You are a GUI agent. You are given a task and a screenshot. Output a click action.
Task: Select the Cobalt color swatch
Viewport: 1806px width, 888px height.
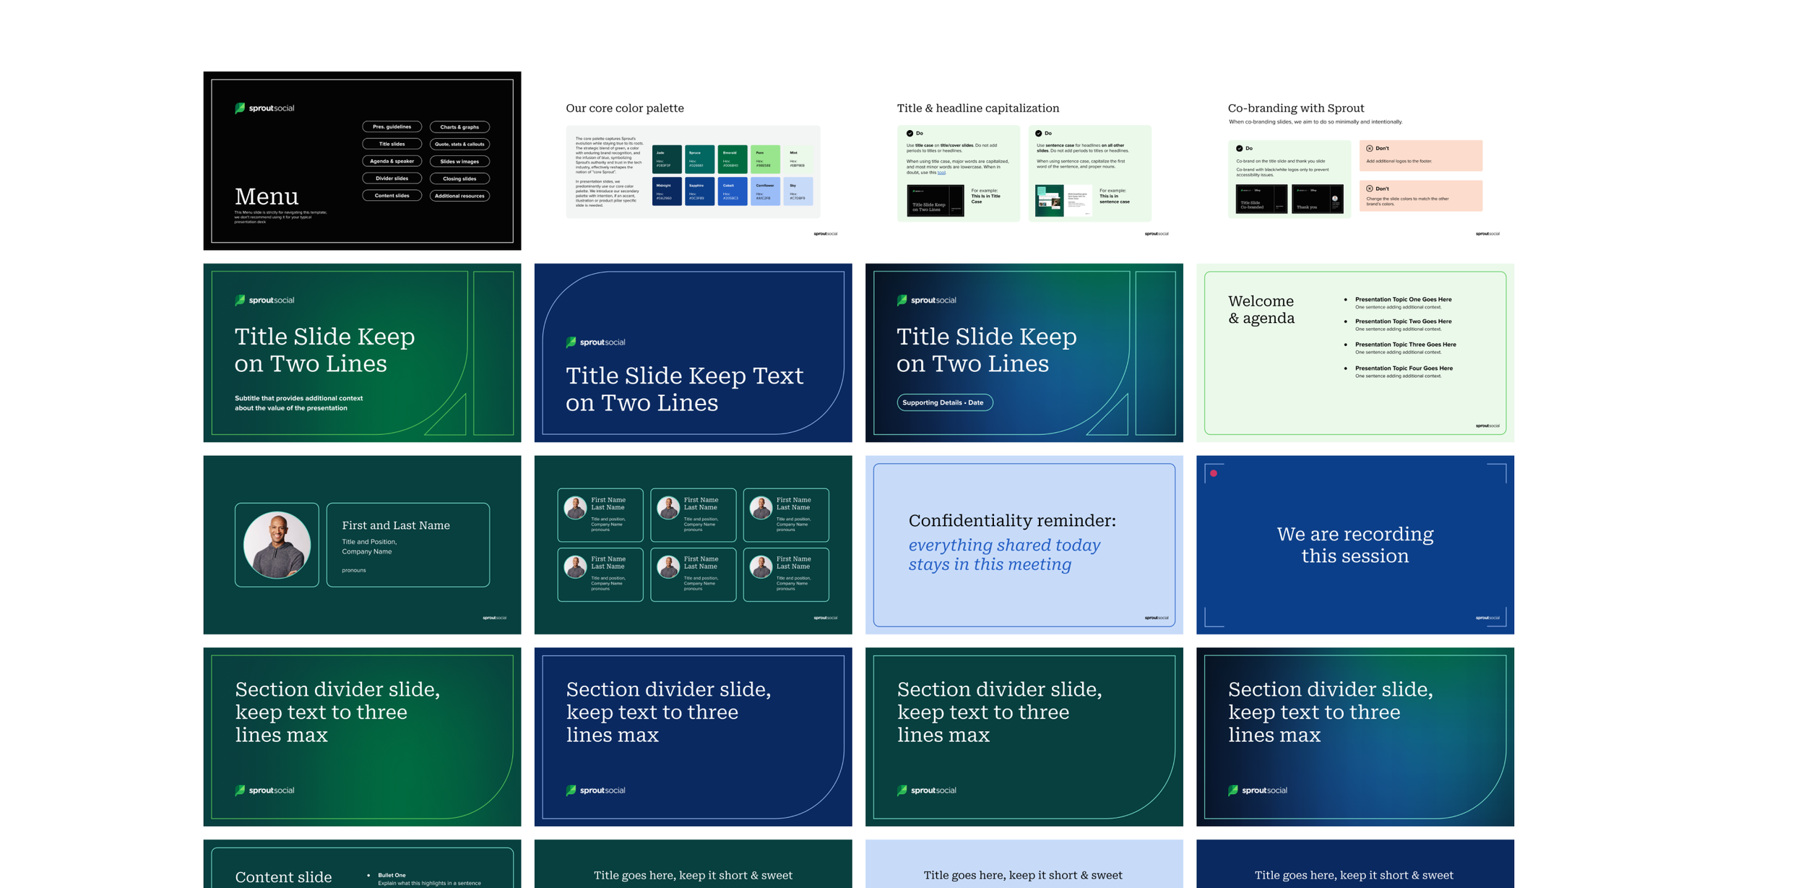[x=732, y=191]
